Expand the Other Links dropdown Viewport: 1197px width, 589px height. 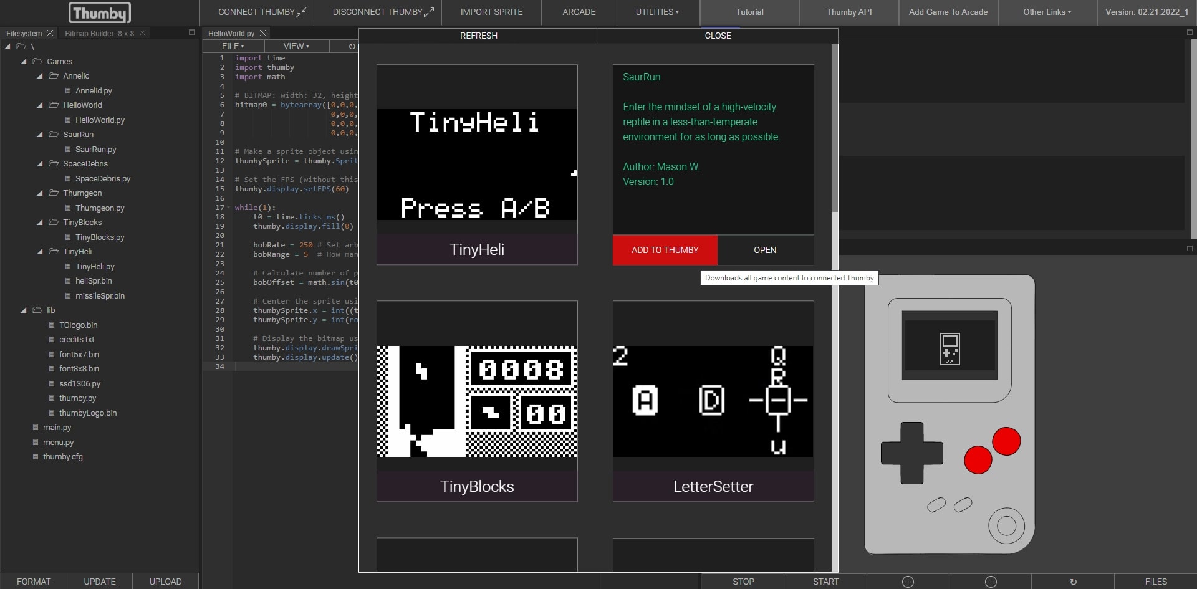point(1047,12)
